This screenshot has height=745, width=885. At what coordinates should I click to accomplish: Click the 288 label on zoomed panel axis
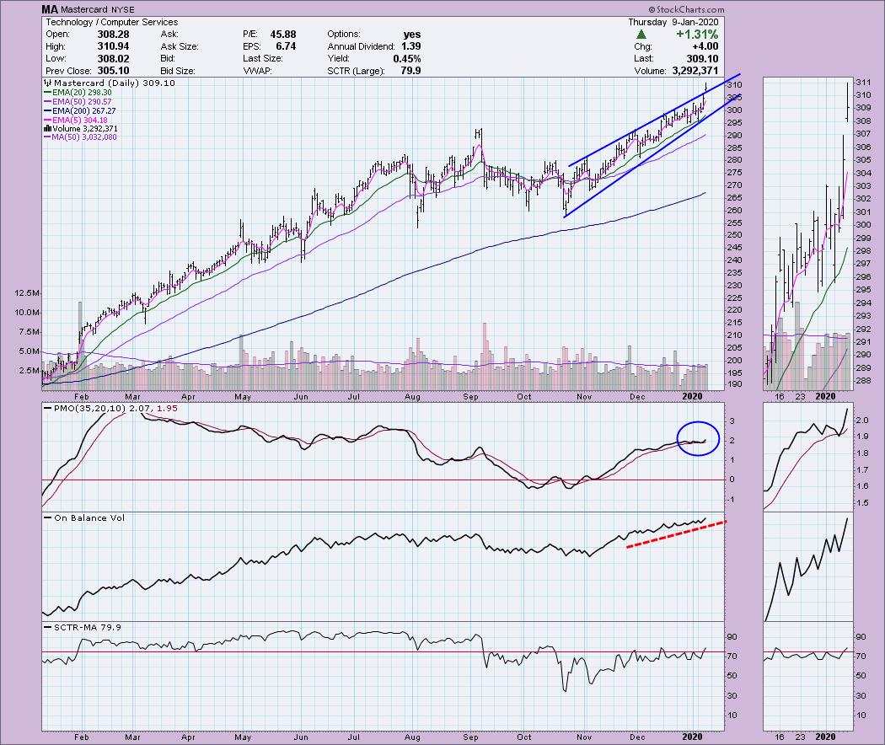tap(864, 381)
